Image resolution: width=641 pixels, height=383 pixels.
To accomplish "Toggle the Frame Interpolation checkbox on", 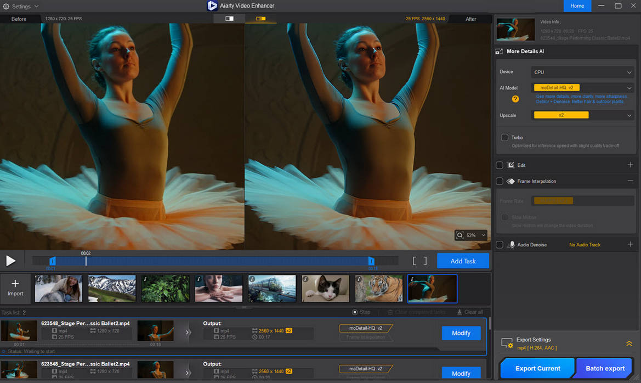I will [x=500, y=181].
